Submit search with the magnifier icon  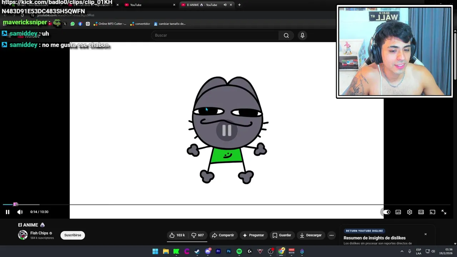click(x=286, y=35)
